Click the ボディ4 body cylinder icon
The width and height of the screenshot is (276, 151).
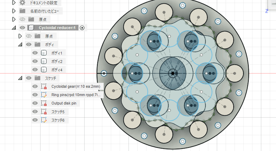click(x=44, y=70)
